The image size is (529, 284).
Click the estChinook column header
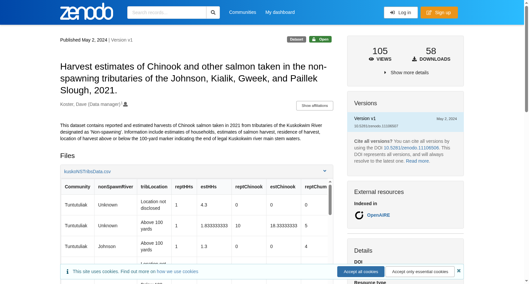point(284,187)
